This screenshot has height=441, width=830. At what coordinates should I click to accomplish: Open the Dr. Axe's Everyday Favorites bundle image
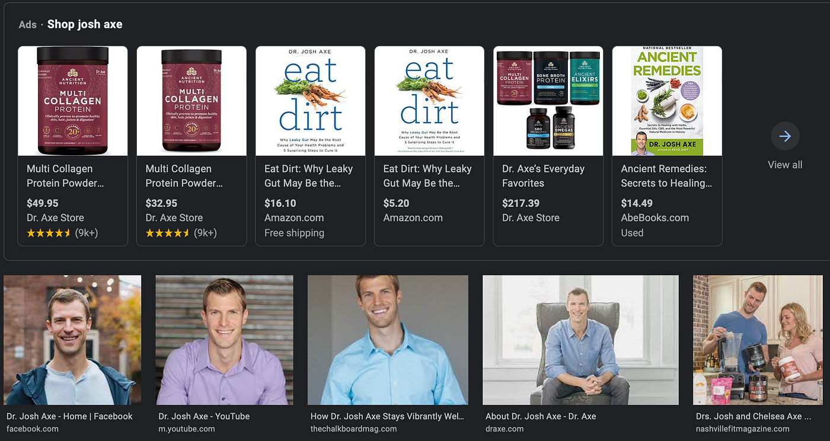(x=548, y=101)
